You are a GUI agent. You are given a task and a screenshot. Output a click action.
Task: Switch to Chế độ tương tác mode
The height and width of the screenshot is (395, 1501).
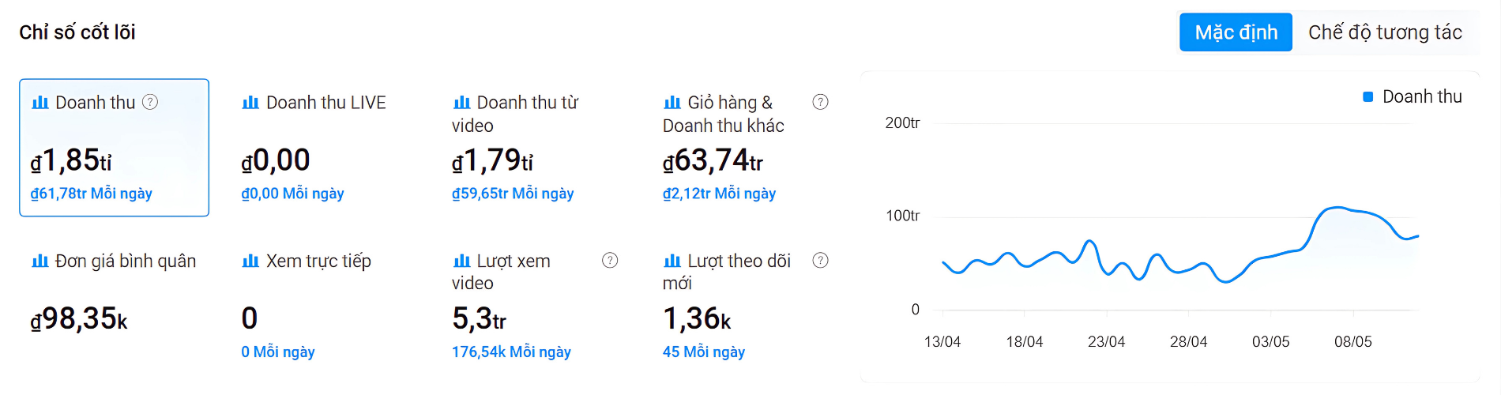[x=1385, y=32]
